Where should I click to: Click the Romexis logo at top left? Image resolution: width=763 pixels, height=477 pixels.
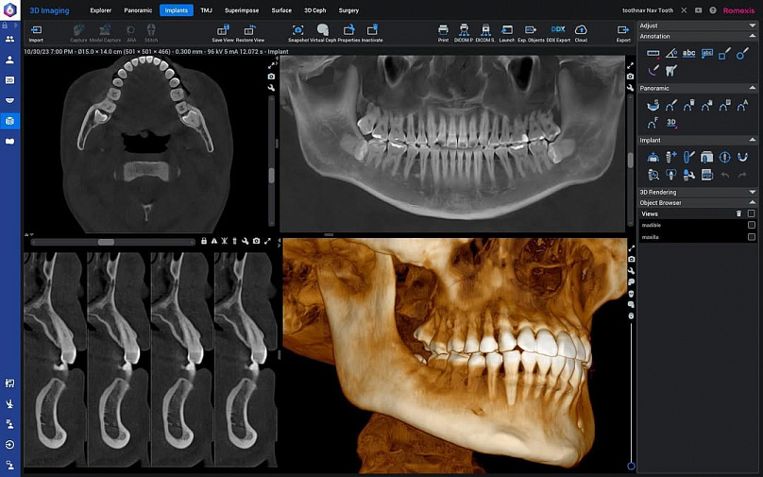pyautogui.click(x=10, y=9)
